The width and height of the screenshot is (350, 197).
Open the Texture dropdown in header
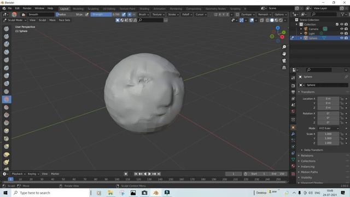(x=158, y=15)
